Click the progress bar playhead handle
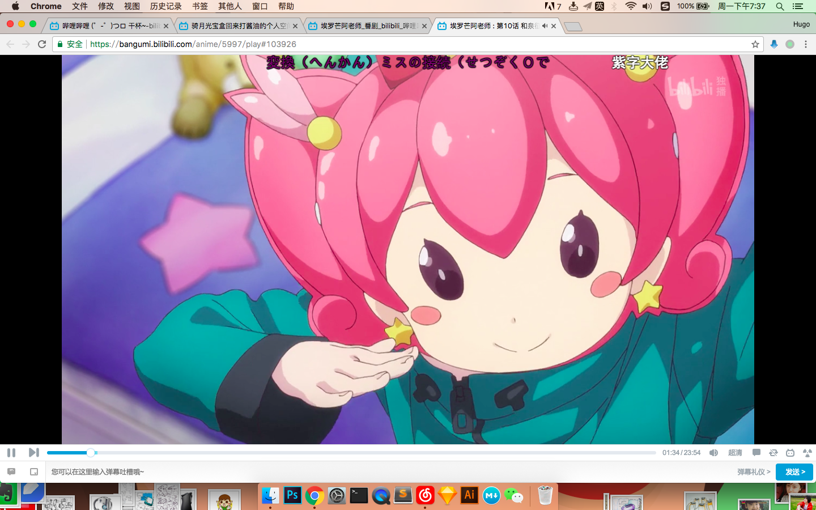 pos(91,453)
